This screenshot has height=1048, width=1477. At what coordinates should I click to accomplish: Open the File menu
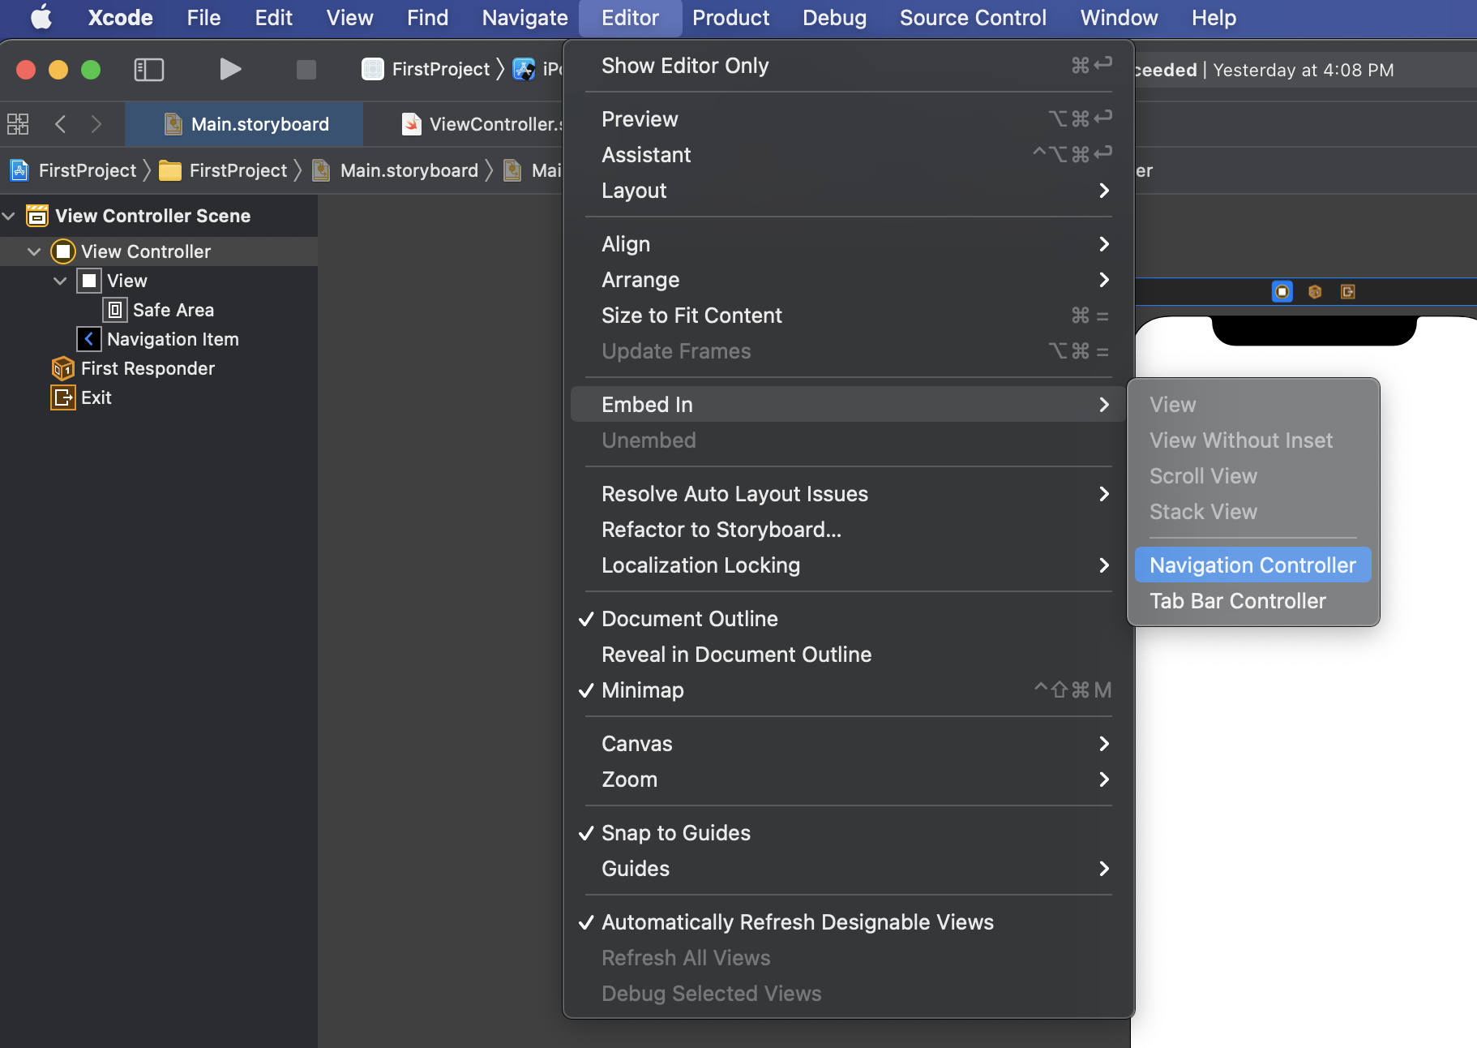[203, 18]
